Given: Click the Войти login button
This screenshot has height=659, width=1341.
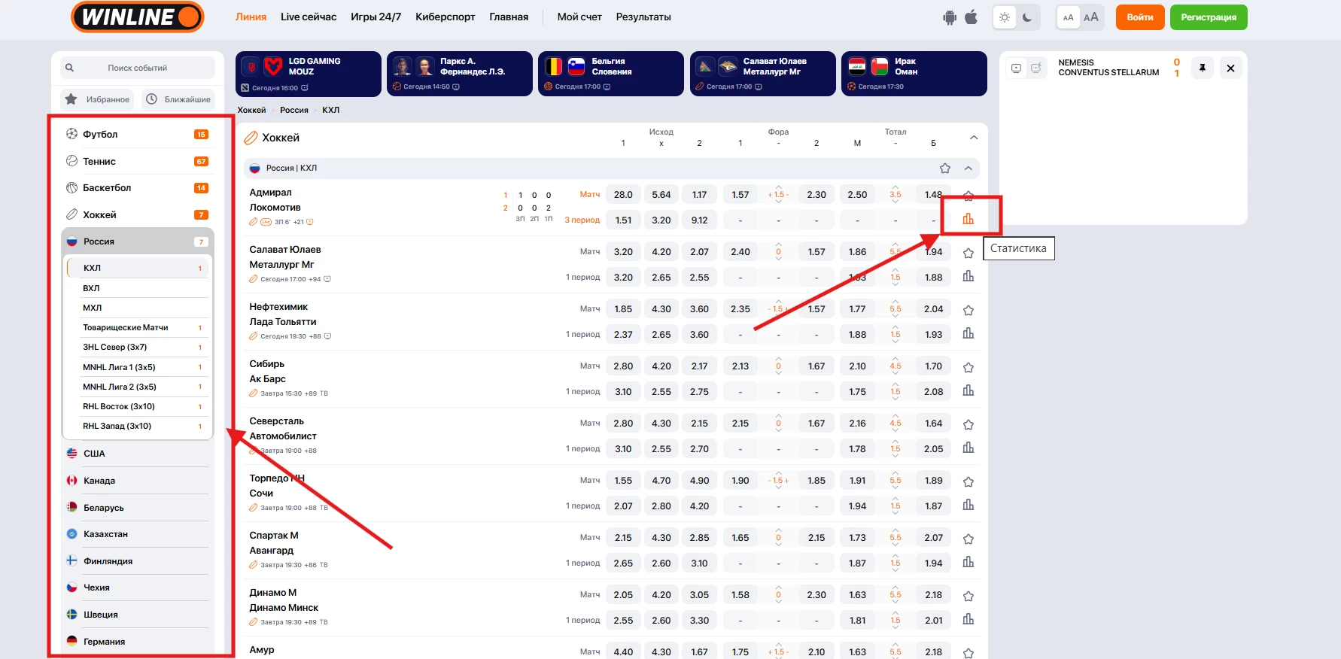Looking at the screenshot, I should click(x=1140, y=17).
